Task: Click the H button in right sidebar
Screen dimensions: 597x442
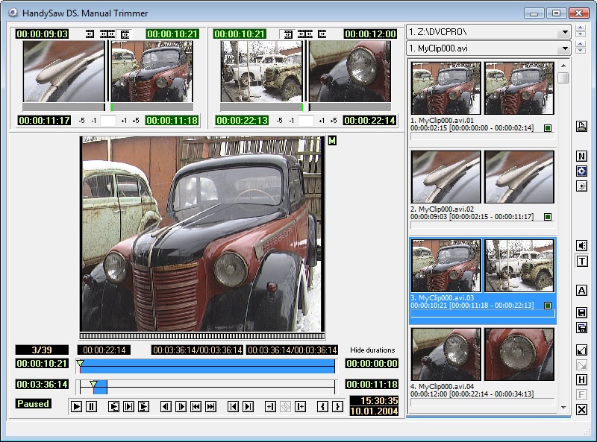Action: pos(581,379)
